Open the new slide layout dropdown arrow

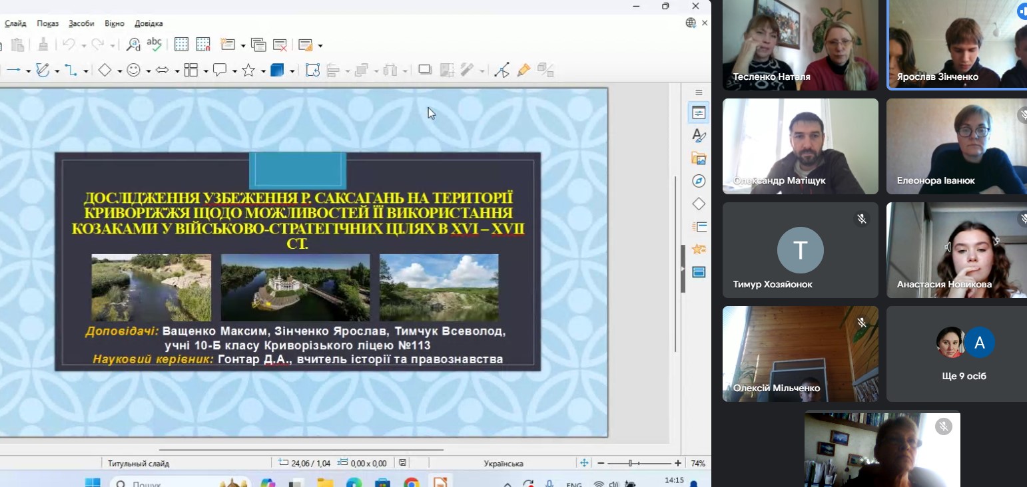[x=242, y=45]
